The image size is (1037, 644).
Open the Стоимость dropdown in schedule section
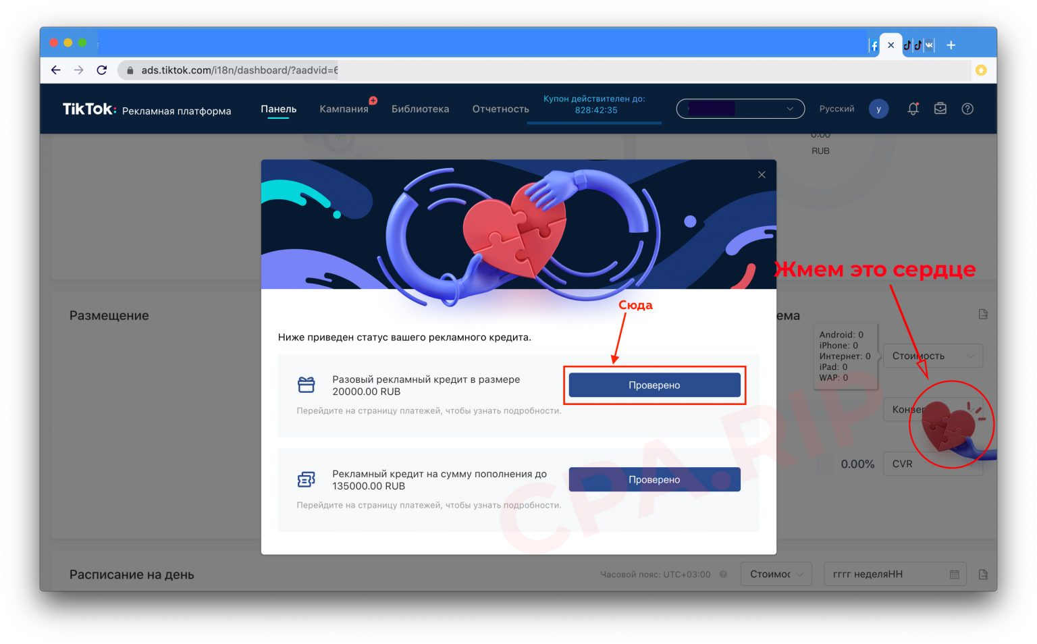(x=776, y=574)
